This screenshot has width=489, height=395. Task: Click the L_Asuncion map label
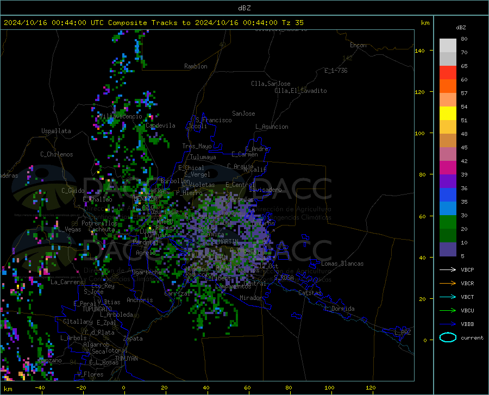(272, 127)
